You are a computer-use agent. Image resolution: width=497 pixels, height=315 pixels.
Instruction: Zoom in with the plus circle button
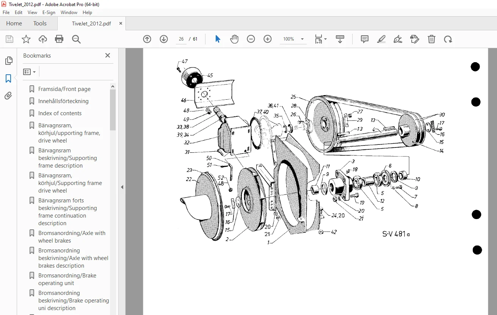pos(268,39)
